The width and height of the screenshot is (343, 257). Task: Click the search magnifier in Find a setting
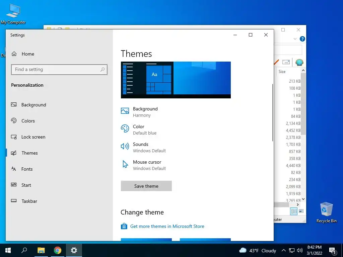102,70
